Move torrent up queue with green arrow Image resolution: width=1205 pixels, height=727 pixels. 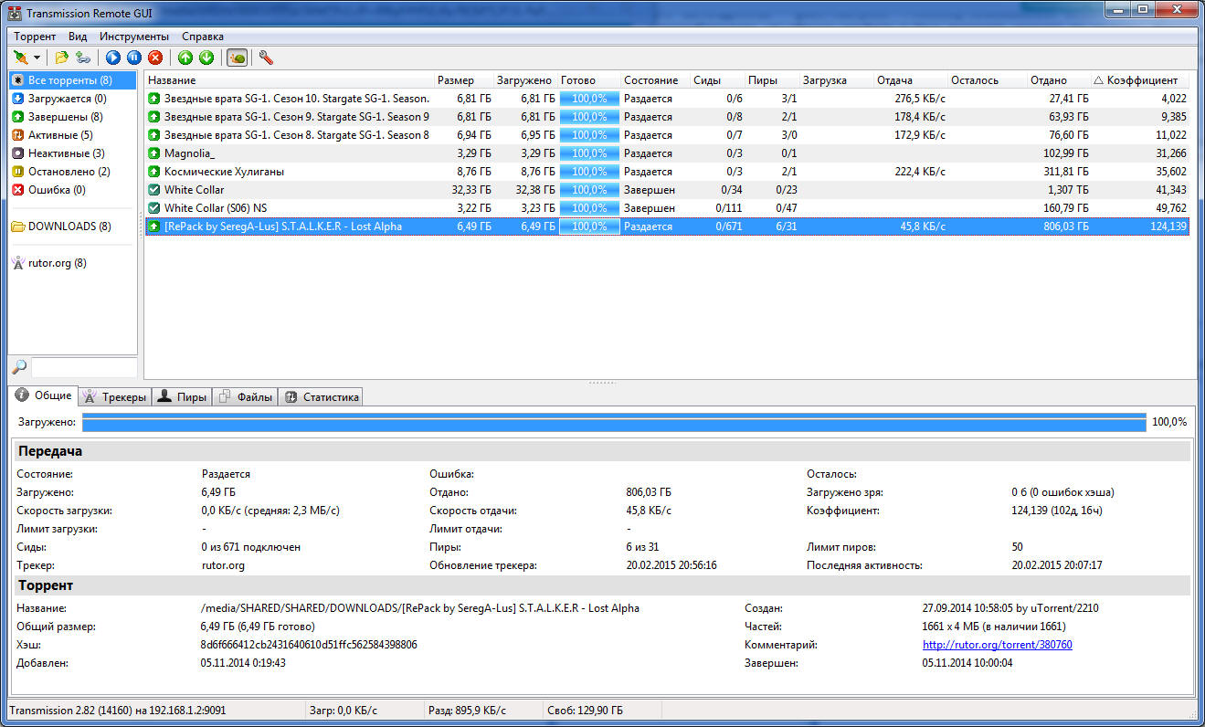tap(185, 58)
